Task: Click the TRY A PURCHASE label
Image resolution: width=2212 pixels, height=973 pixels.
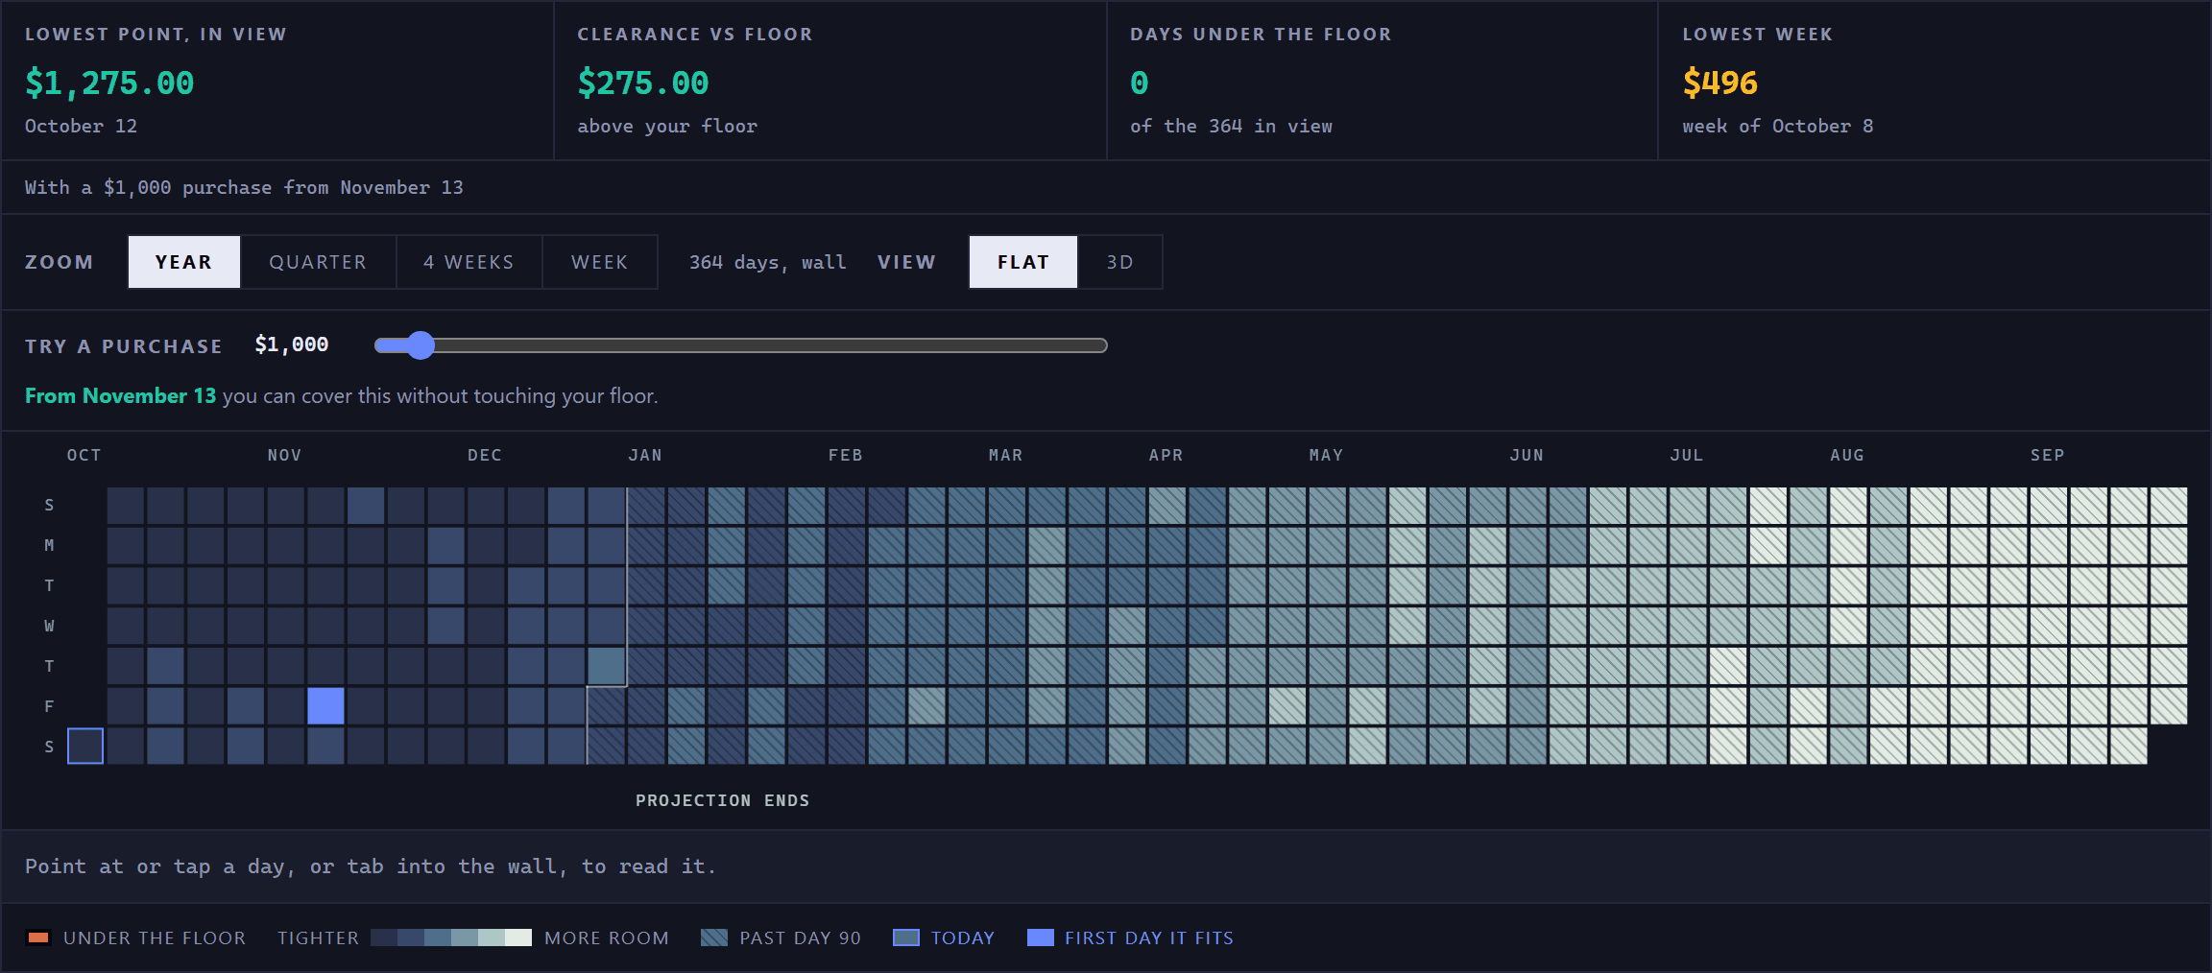Action: [x=124, y=346]
